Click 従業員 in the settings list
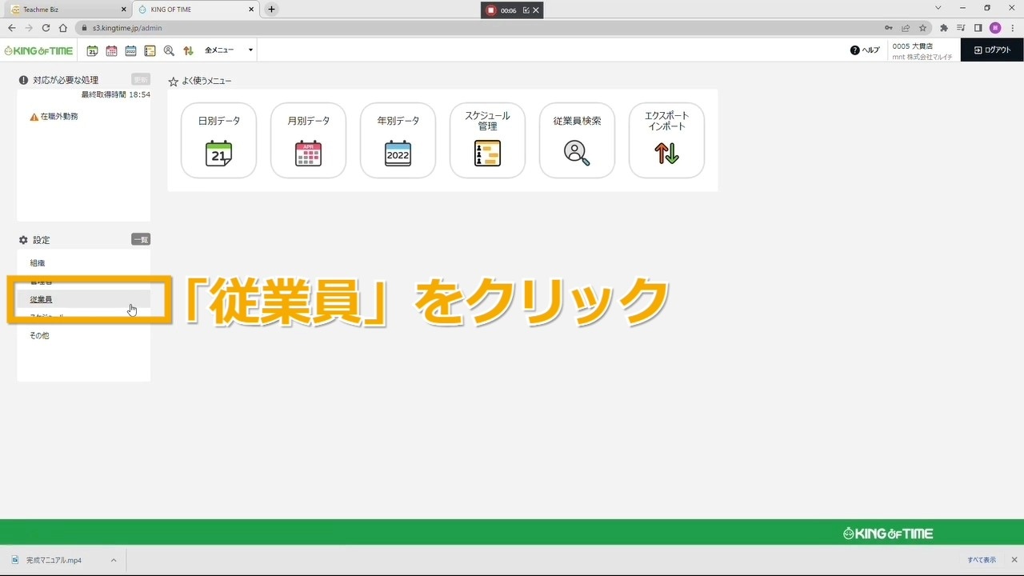Screen dimensions: 1024x576 (42, 299)
